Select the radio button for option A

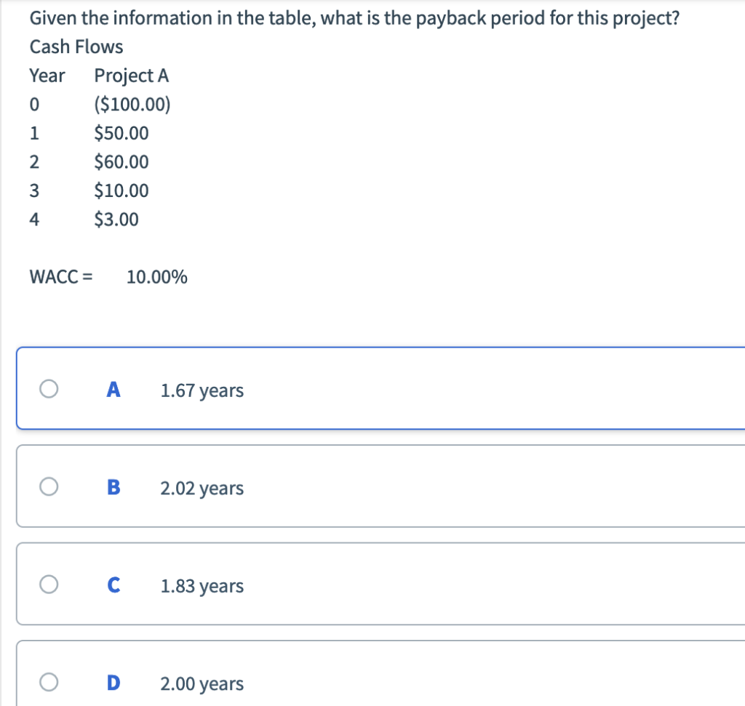(48, 390)
